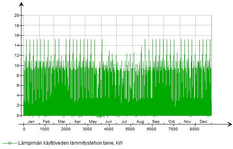
Task: Click the green legend marker circle
Action: tap(10, 143)
